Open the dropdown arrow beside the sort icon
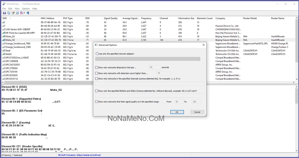The image size is (299, 158). pyautogui.click(x=24, y=13)
